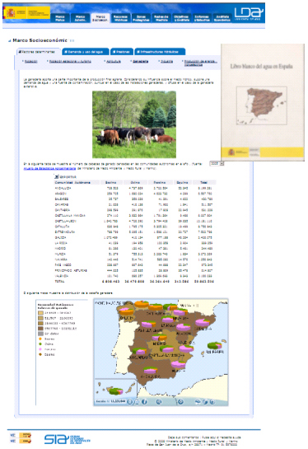Click the pie chart over Extremadura on map
The width and height of the screenshot is (308, 449).
(x=139, y=351)
